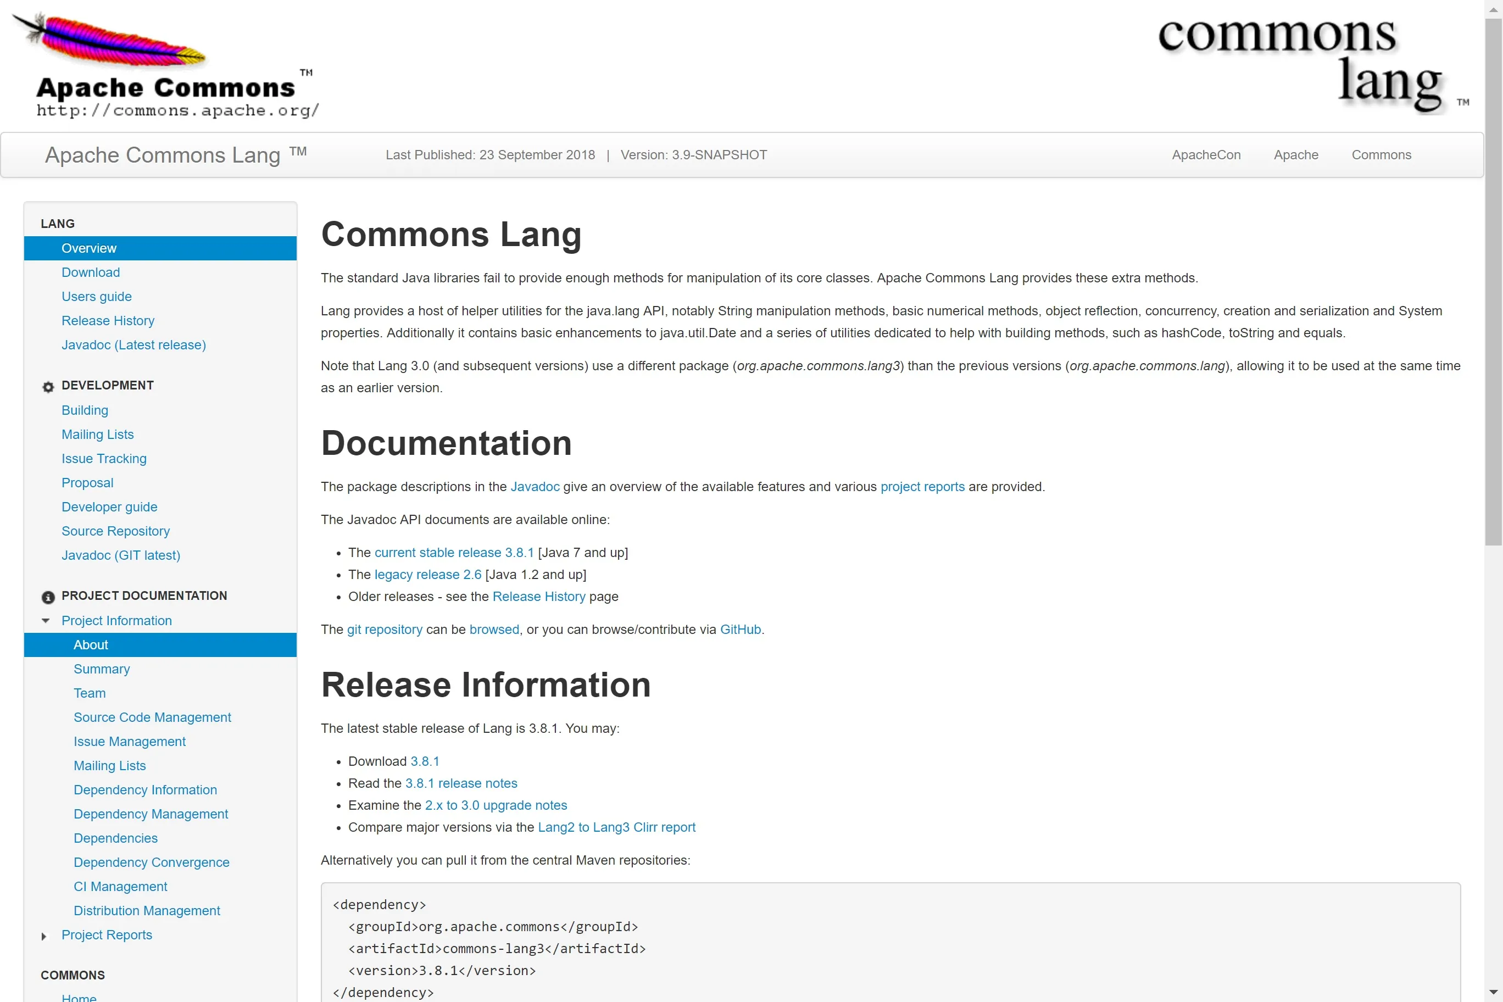
Task: Open Issue Management page
Action: (x=130, y=742)
